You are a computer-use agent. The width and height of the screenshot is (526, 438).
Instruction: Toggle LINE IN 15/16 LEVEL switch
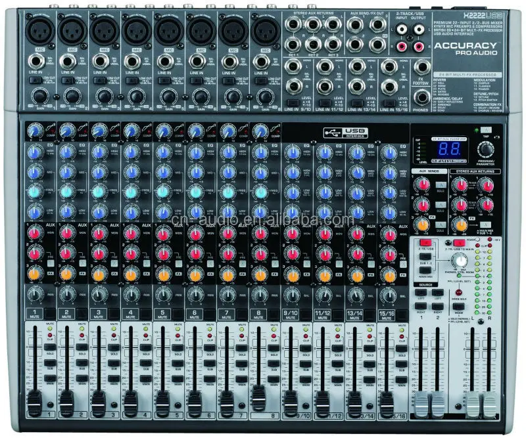point(389,102)
